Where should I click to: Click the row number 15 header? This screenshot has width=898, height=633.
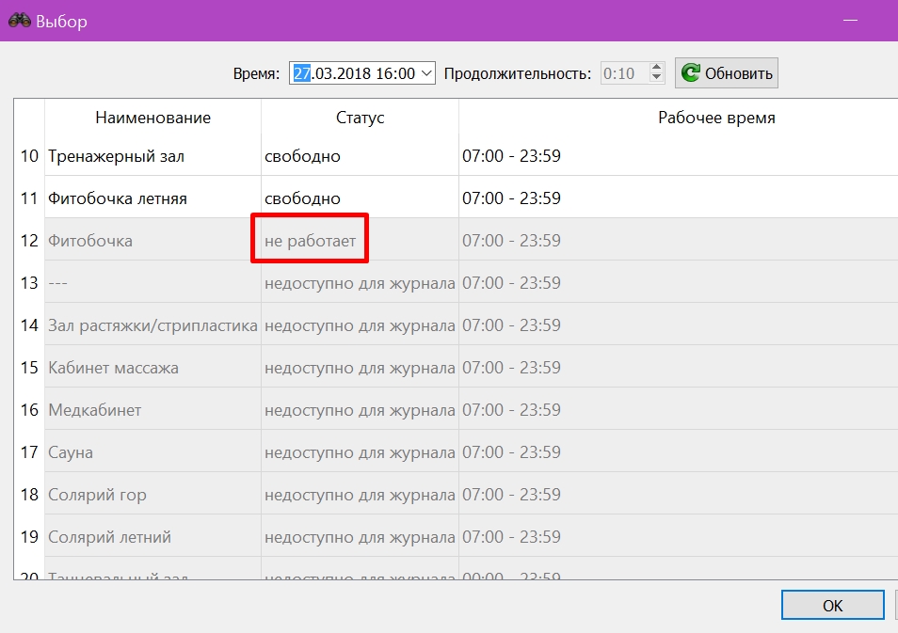click(x=29, y=368)
